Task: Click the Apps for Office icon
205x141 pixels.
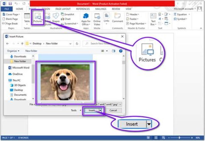Action: 86,18
